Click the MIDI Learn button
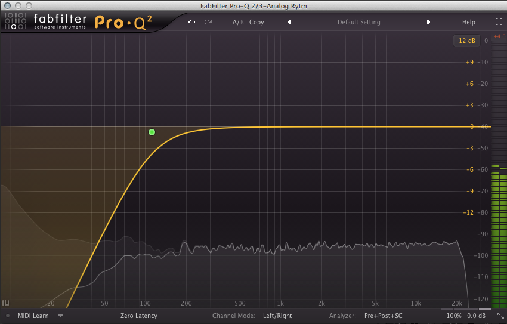The height and width of the screenshot is (324, 507). [x=33, y=316]
